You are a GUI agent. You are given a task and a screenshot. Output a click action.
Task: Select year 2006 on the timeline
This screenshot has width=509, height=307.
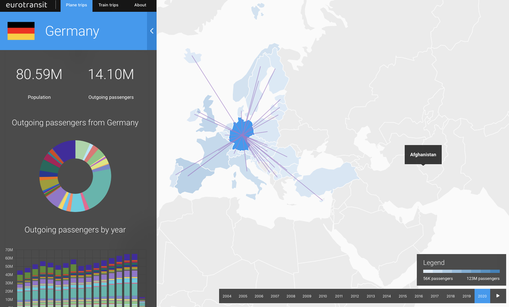[259, 296]
